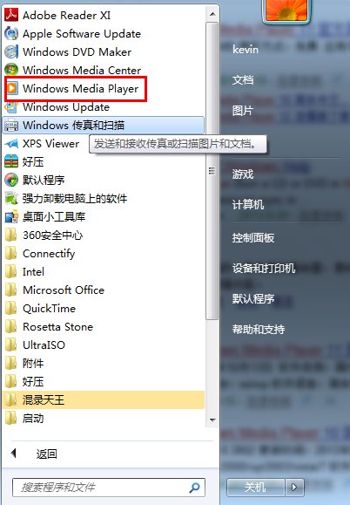The image size is (350, 505).
Task: Open Windows Update icon
Action: point(11,107)
